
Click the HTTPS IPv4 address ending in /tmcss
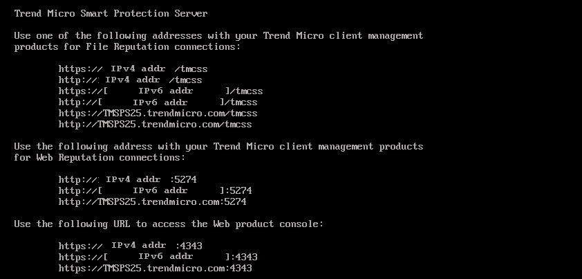tap(133, 69)
